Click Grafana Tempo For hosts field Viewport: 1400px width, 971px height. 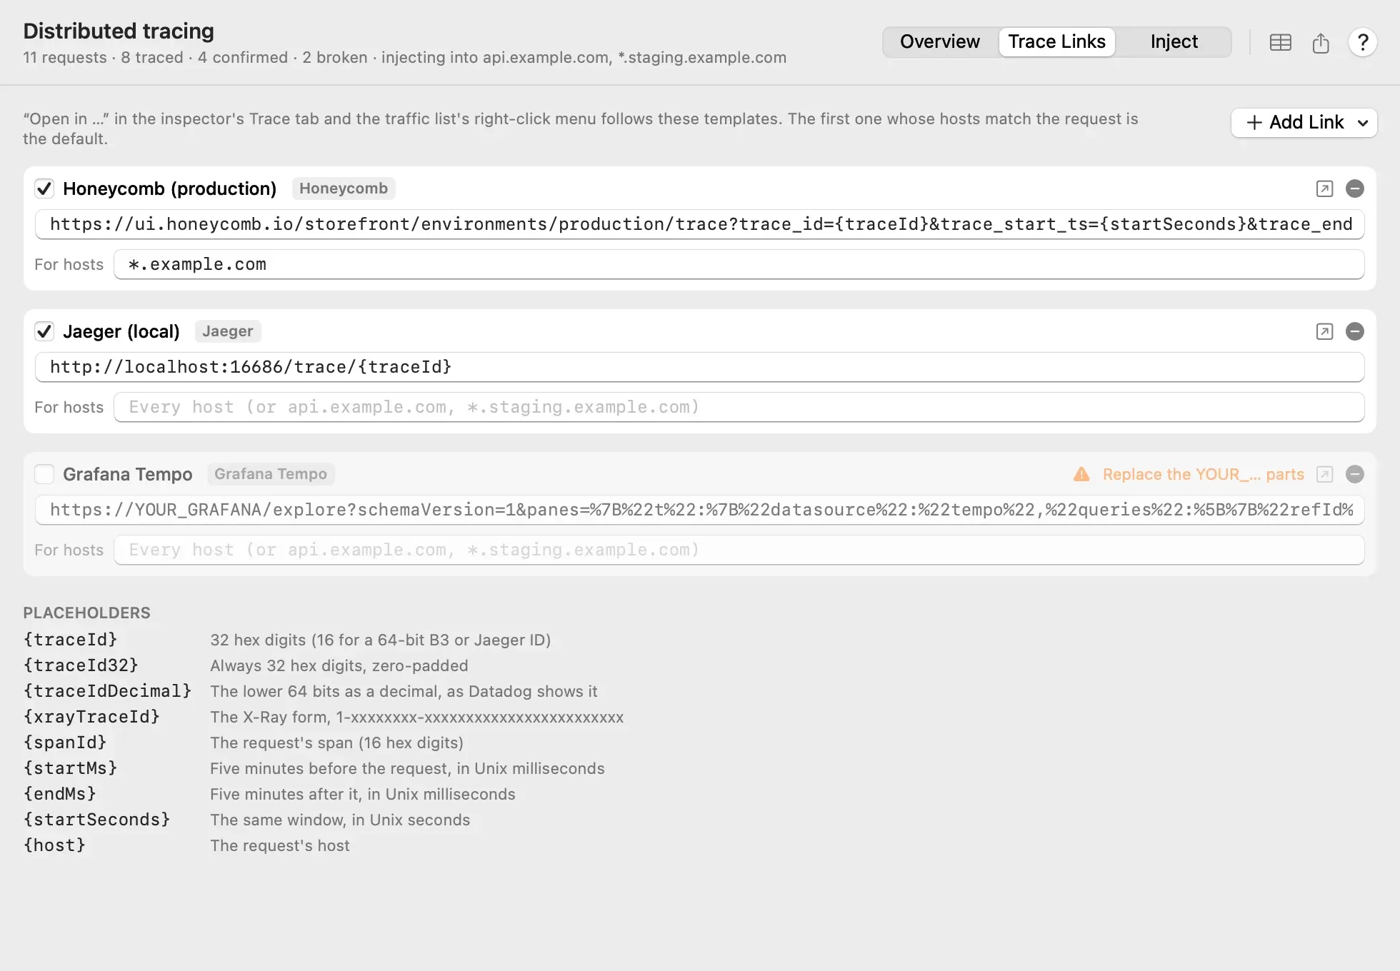pos(739,550)
